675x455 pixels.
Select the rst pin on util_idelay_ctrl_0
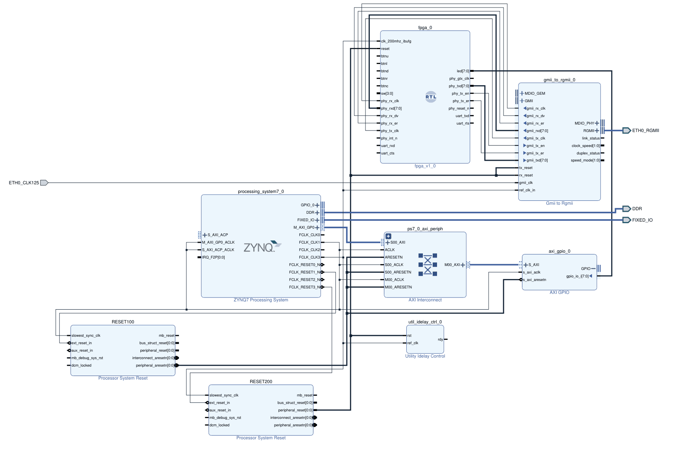tap(409, 336)
